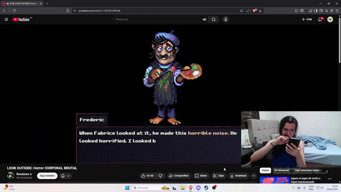Open Discord from the taskbar

tap(198, 188)
